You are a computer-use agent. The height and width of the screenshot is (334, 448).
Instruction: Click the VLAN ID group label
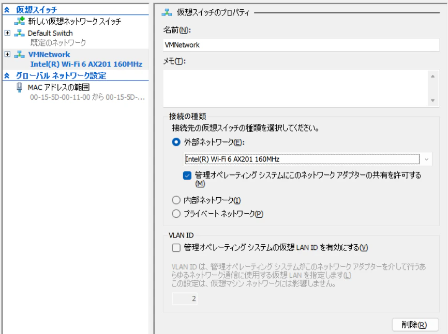[x=181, y=235]
